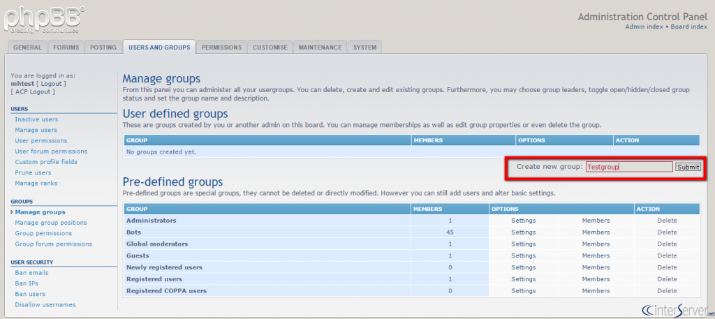Viewport: 715px width, 319px height.
Task: Open Settings for Global moderators
Action: tap(523, 244)
